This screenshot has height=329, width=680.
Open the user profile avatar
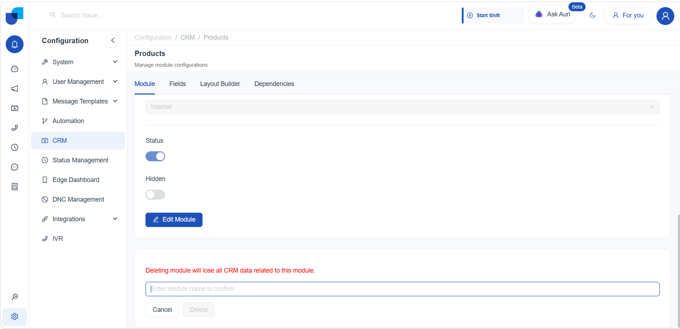click(665, 16)
